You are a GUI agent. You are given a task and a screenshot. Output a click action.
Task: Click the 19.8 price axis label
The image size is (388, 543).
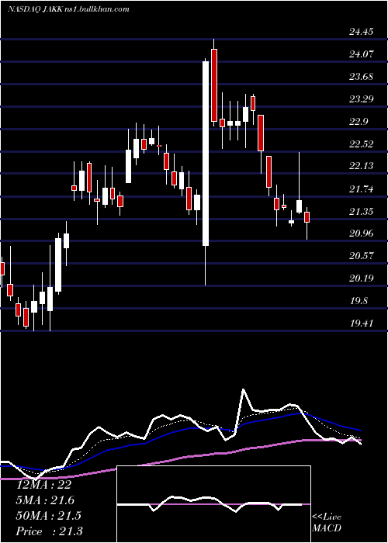tap(359, 301)
